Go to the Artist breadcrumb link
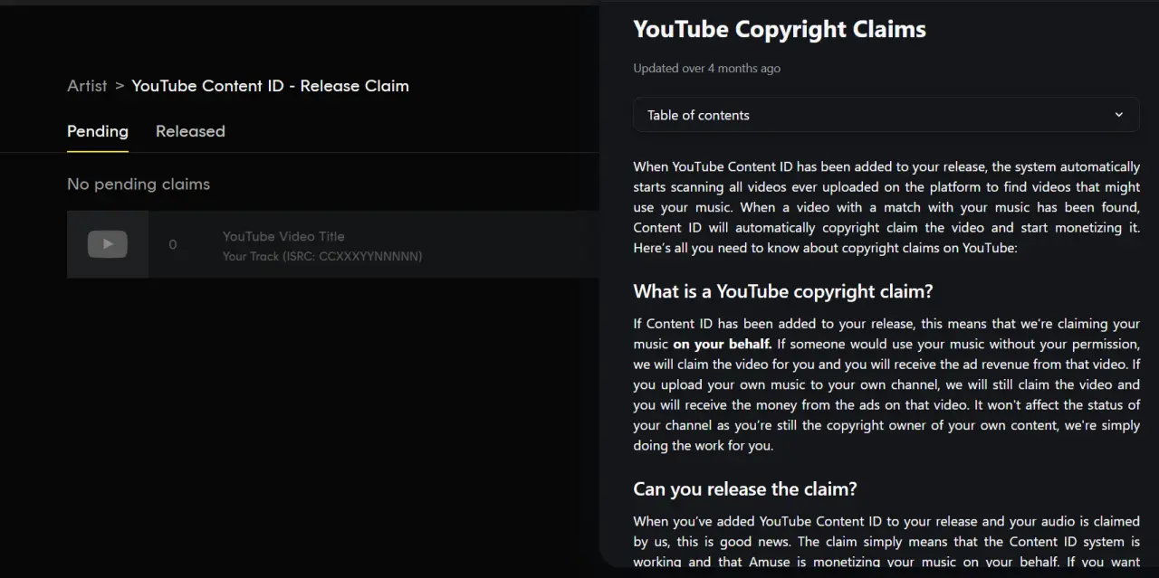The height and width of the screenshot is (578, 1159). tap(87, 86)
